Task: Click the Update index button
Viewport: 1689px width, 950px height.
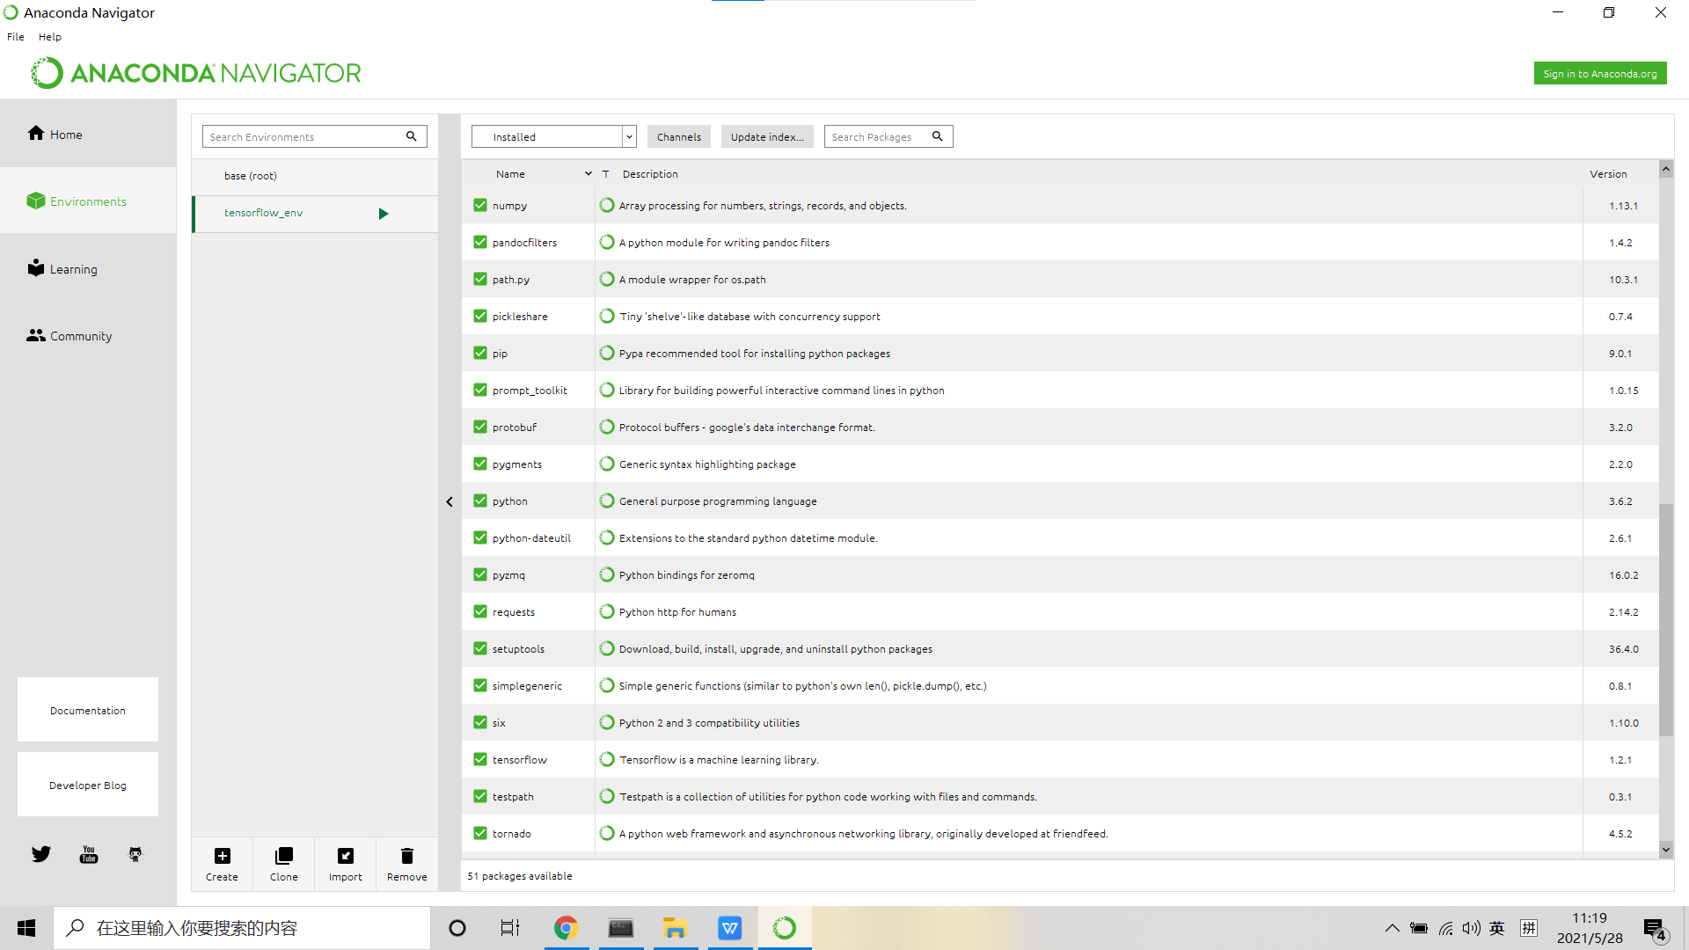Action: [766, 136]
